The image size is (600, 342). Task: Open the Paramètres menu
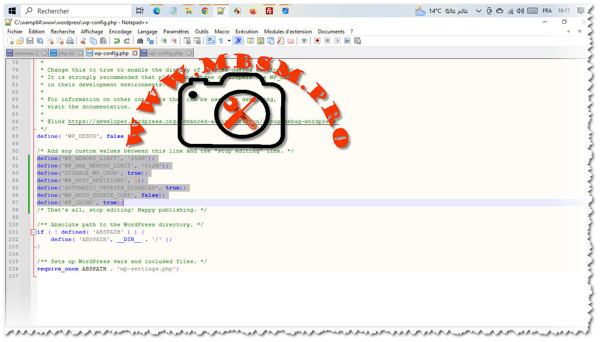click(x=176, y=32)
